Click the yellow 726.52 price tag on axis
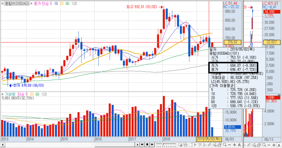This screenshot has width=282, height=148. point(233,42)
